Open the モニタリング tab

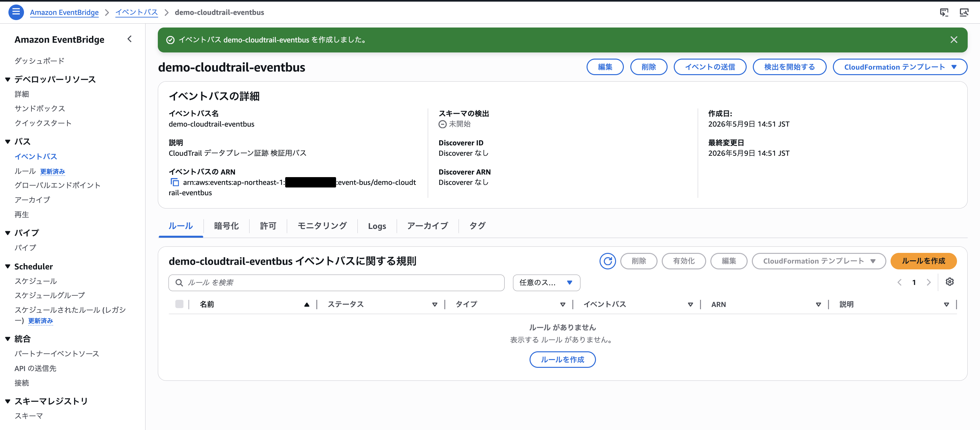click(322, 226)
